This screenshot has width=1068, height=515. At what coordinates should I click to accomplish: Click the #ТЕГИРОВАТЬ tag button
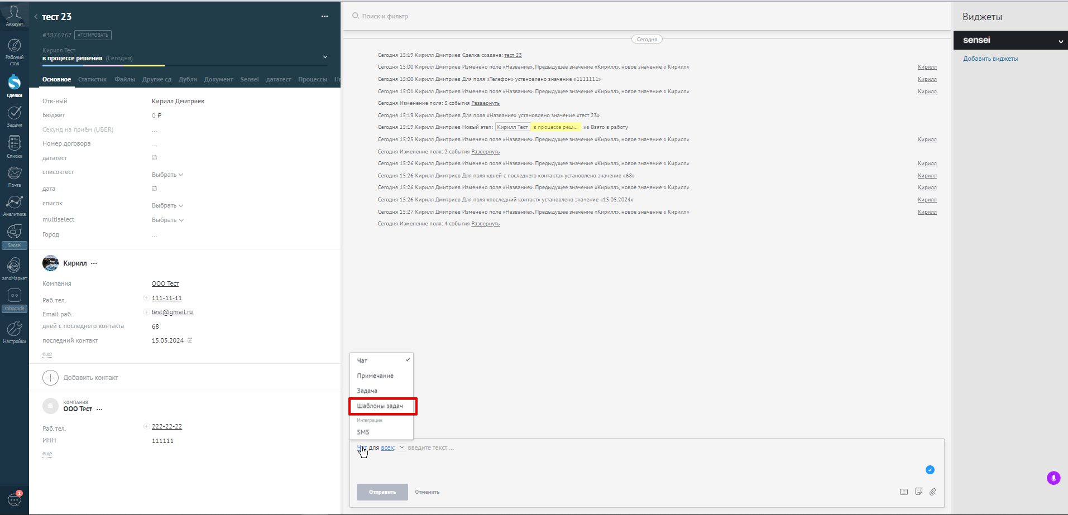click(x=93, y=35)
